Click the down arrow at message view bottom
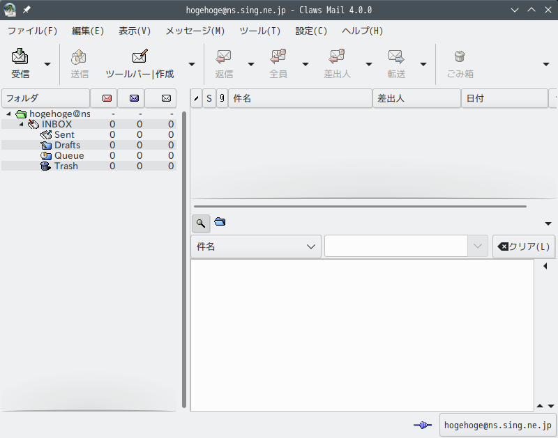The width and height of the screenshot is (558, 438). coord(551,406)
